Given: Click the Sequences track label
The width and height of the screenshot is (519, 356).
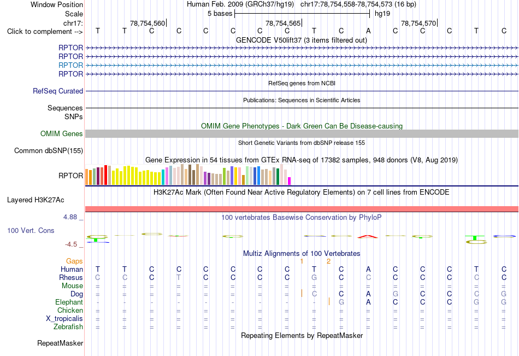Looking at the screenshot, I should click(x=65, y=108).
